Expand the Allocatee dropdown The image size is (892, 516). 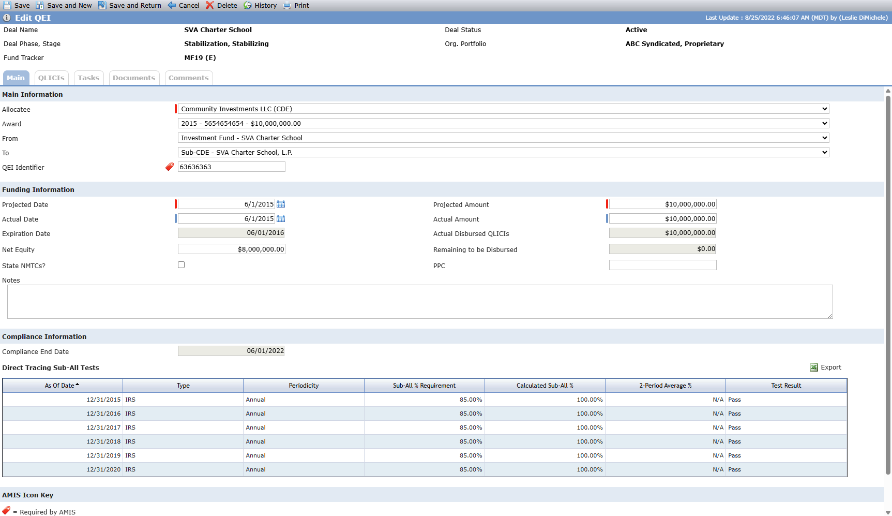coord(824,109)
